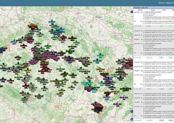
Task: Select unit row 21-91 051
Action: 154,26
